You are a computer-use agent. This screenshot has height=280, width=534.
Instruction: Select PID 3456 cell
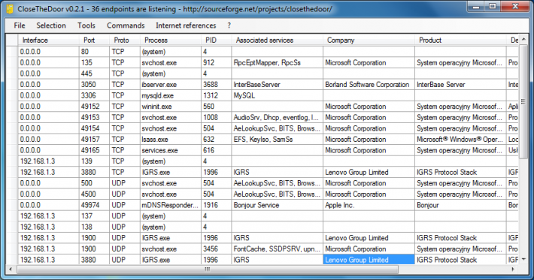coord(217,248)
